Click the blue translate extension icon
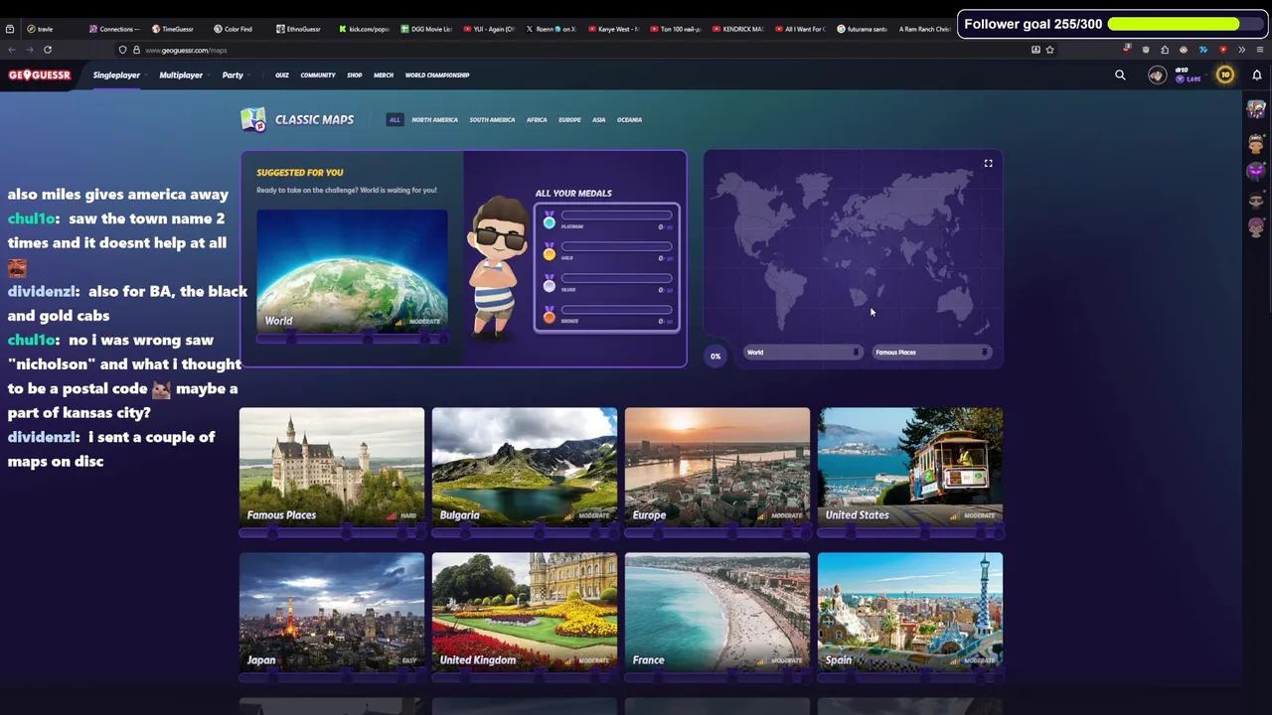 click(1202, 50)
